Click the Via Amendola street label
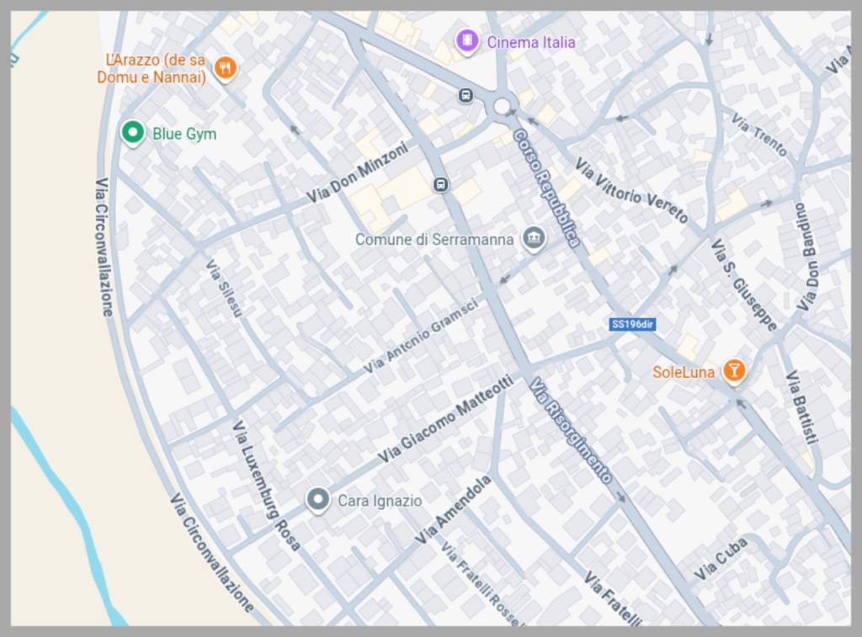Image resolution: width=862 pixels, height=637 pixels. (453, 510)
